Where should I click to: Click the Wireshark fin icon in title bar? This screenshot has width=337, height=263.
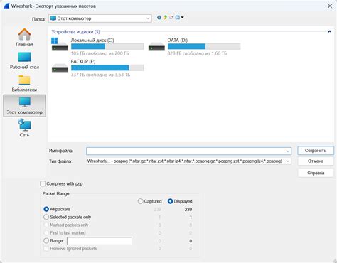[6, 6]
